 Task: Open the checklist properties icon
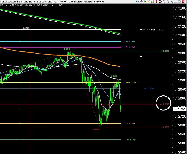pyautogui.click(x=164, y=1)
